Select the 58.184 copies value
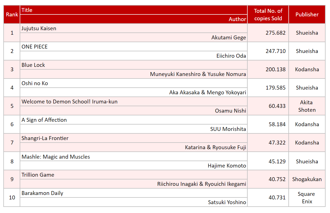Screen dimensions: 330x213 277,125
